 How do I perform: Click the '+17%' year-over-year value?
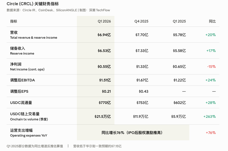click(x=211, y=51)
